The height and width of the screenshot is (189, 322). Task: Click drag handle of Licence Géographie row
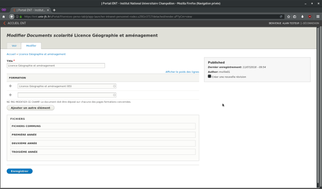click(x=10, y=86)
